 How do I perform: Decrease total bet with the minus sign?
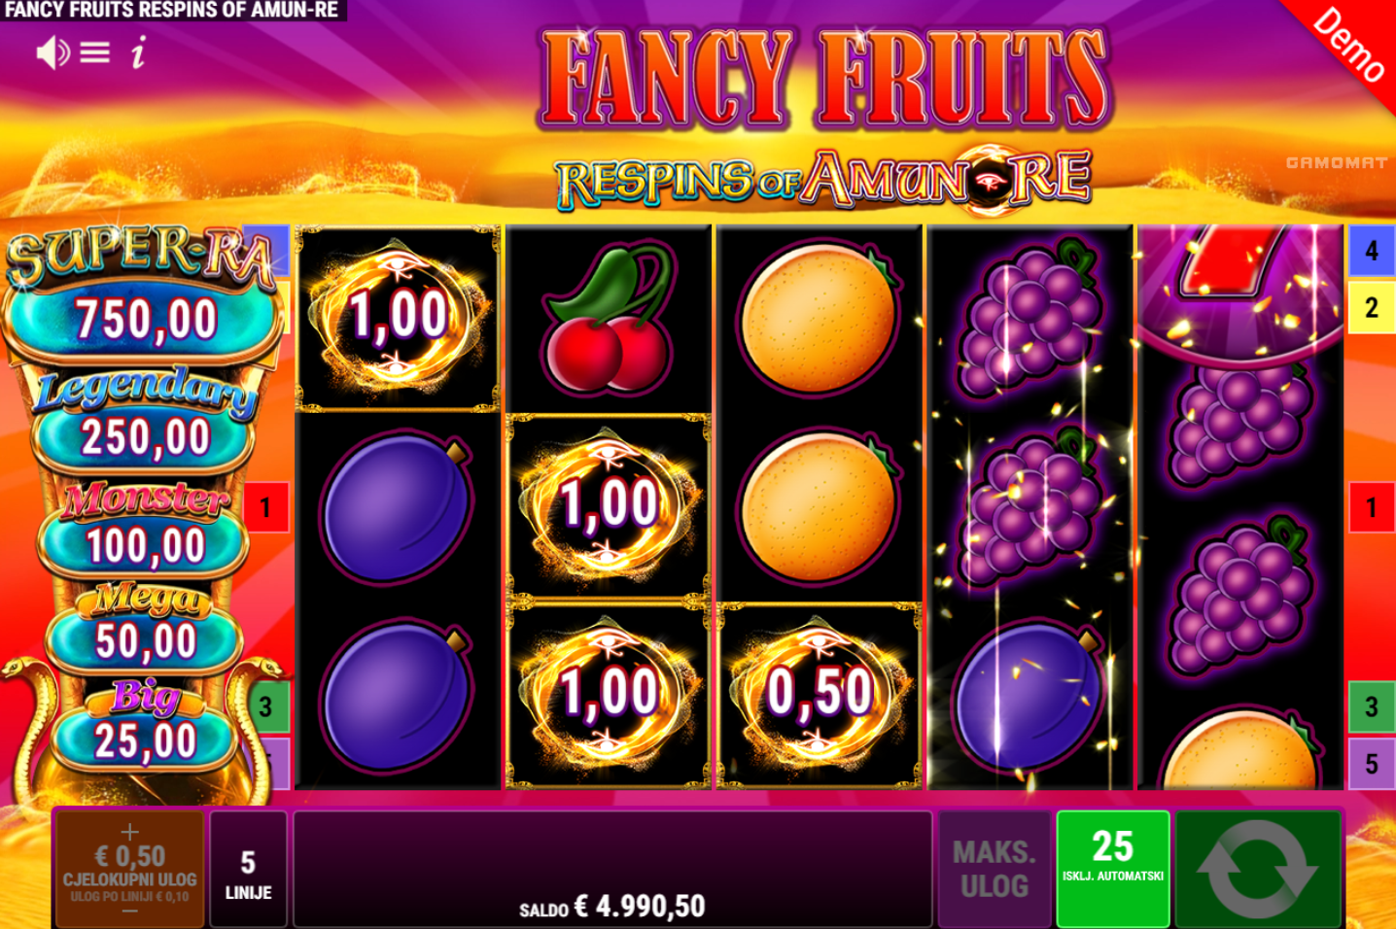(129, 912)
